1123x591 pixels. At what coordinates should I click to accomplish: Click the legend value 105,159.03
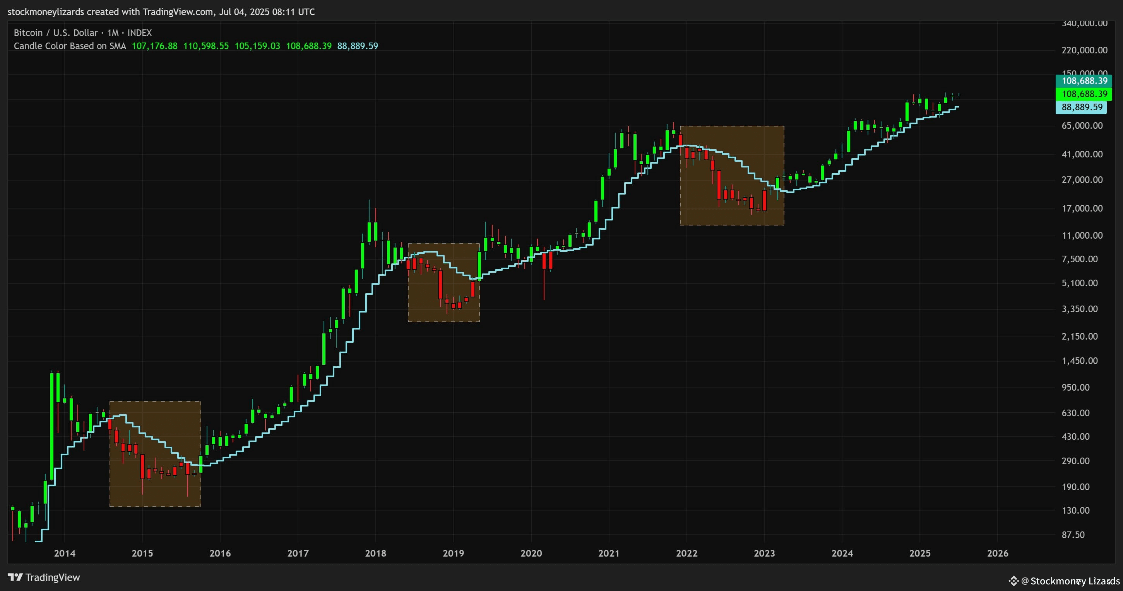point(257,46)
